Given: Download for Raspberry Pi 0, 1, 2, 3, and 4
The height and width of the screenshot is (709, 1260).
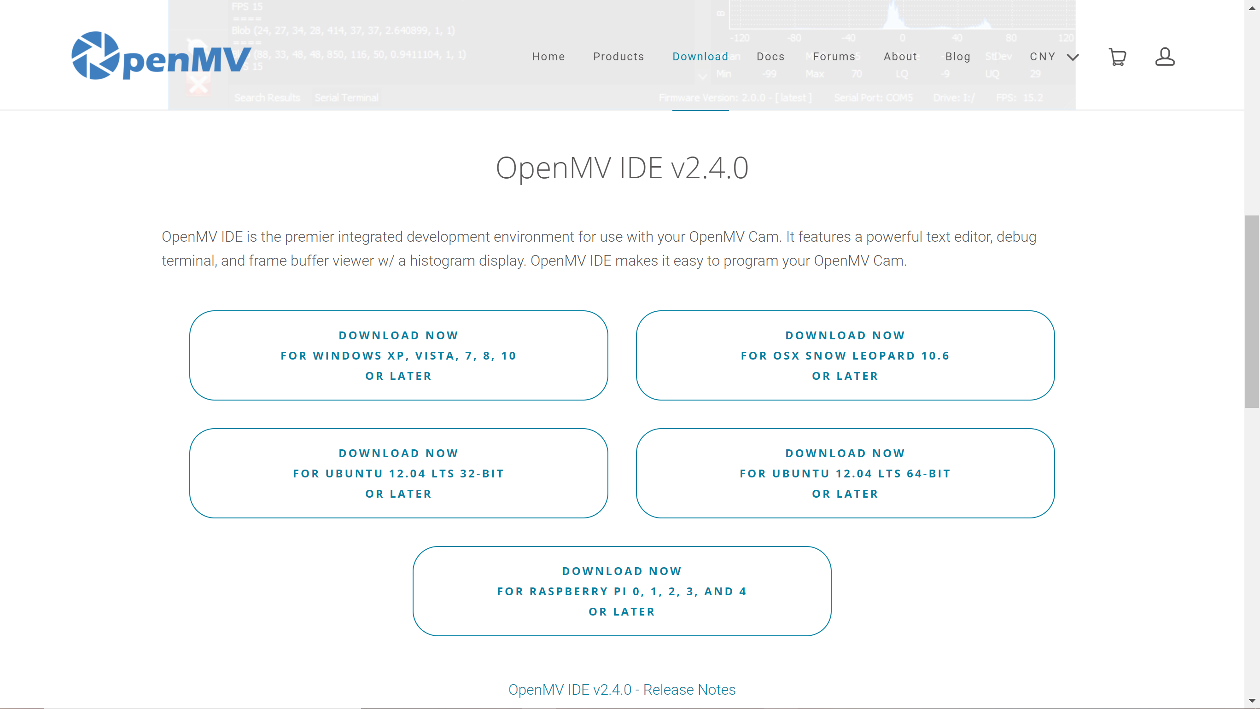Looking at the screenshot, I should click(622, 591).
